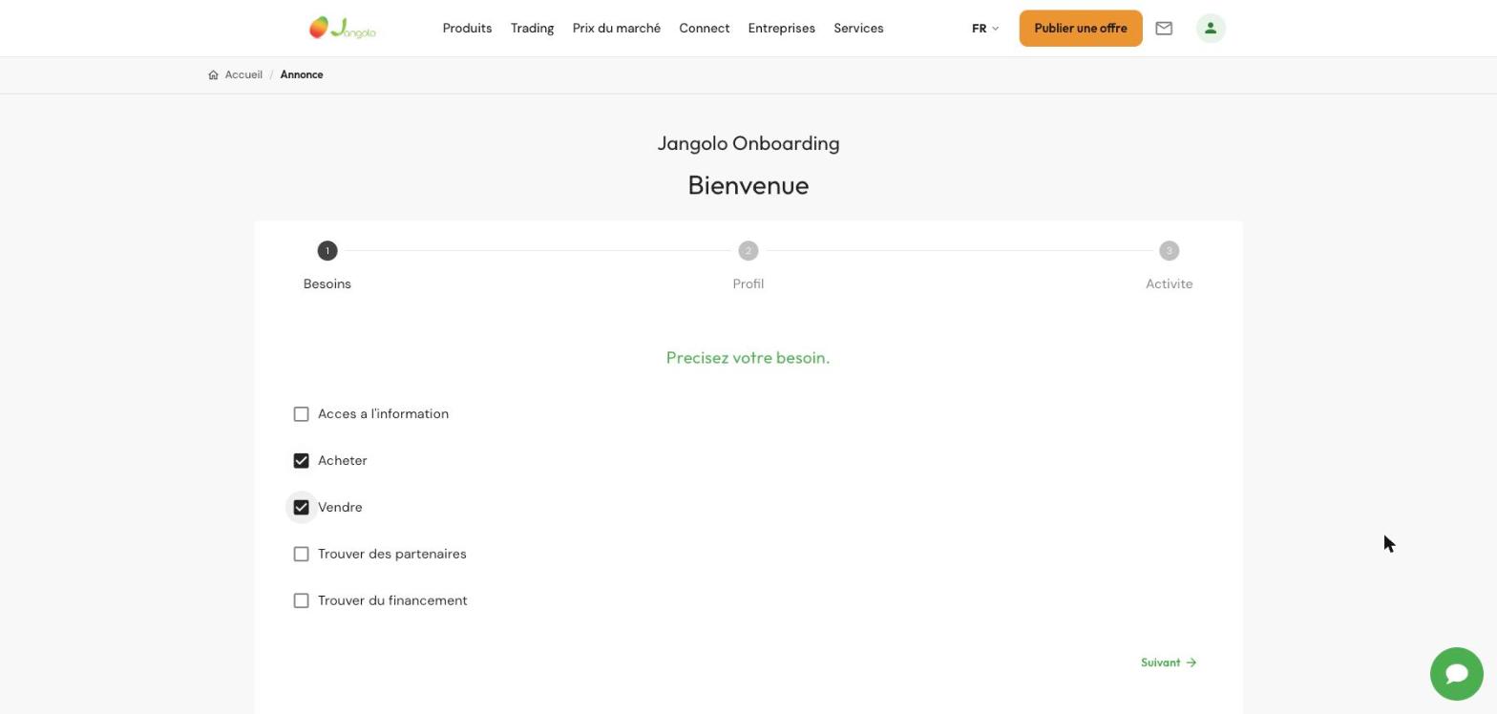Viewport: 1497px width, 714px height.
Task: Open the FR language dropdown
Action: click(985, 29)
